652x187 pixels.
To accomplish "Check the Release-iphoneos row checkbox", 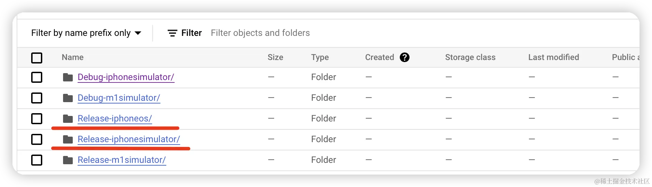I will 37,119.
